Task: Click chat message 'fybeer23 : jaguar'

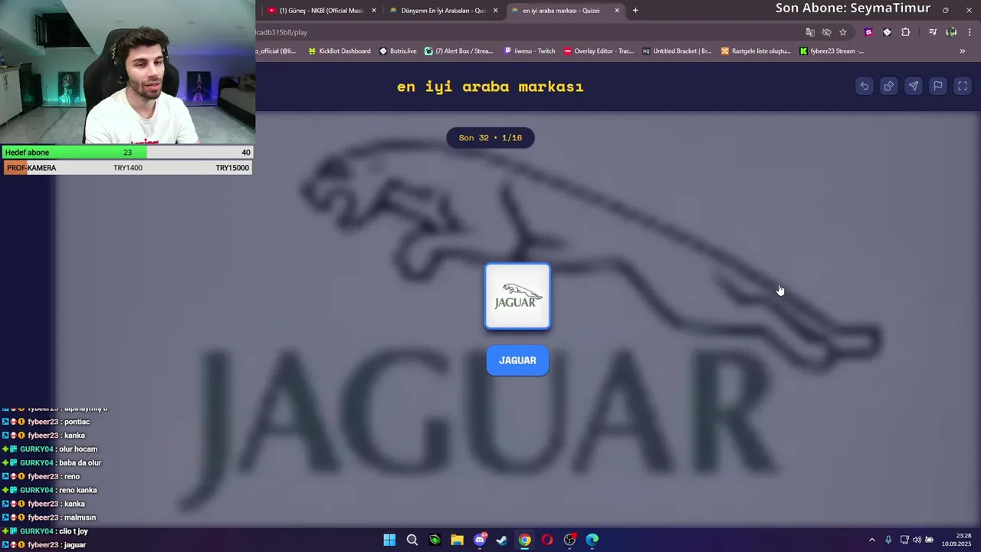Action: click(57, 545)
